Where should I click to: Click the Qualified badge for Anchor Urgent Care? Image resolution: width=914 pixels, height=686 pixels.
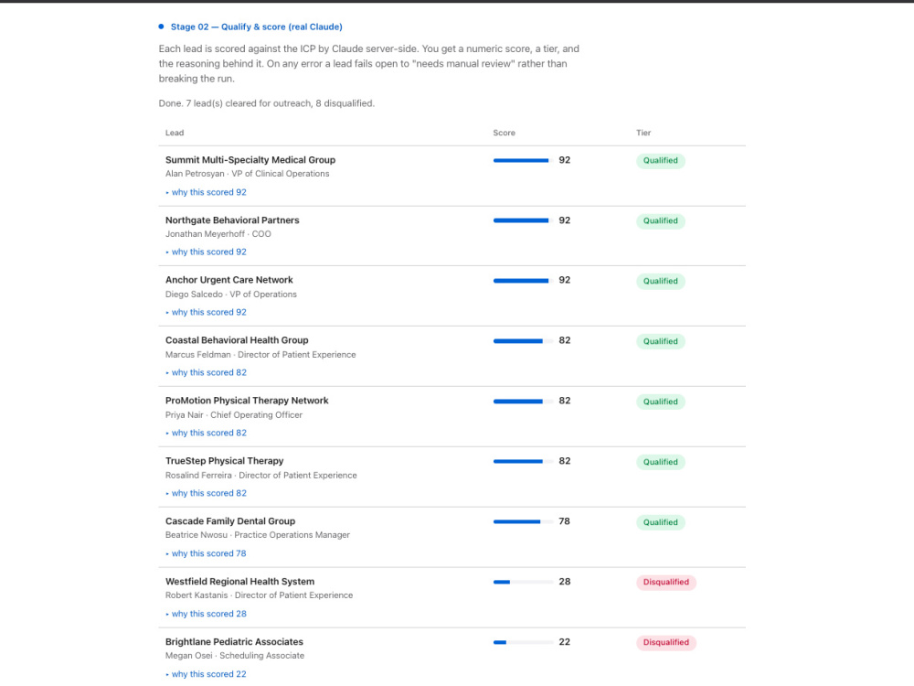click(x=661, y=281)
